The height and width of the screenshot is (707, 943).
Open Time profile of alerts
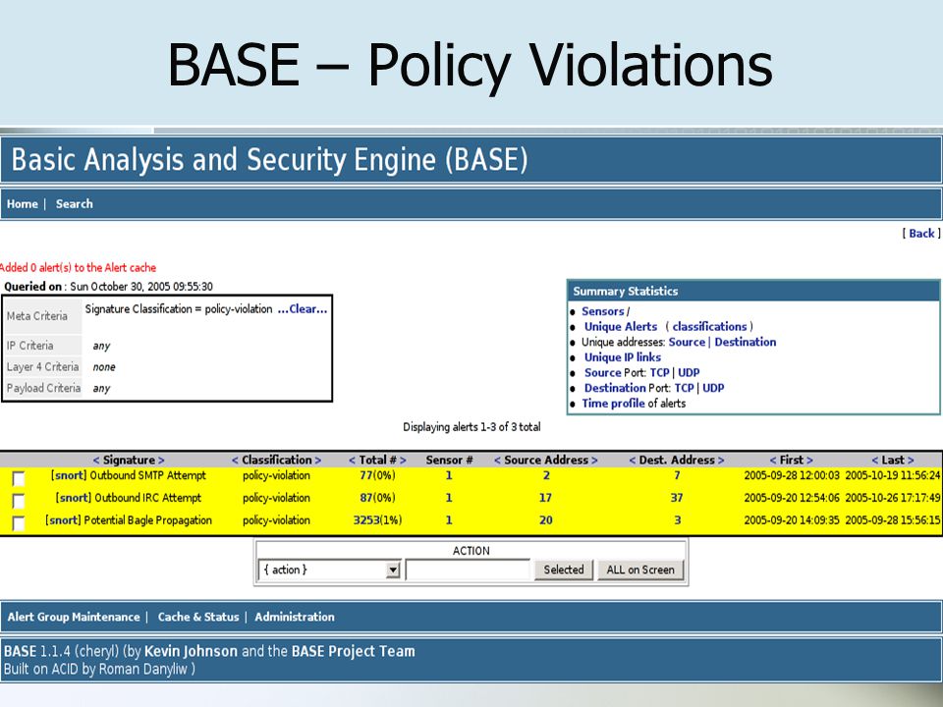click(613, 404)
